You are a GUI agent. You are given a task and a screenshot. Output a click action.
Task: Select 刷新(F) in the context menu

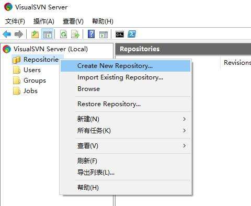pyautogui.click(x=125, y=161)
